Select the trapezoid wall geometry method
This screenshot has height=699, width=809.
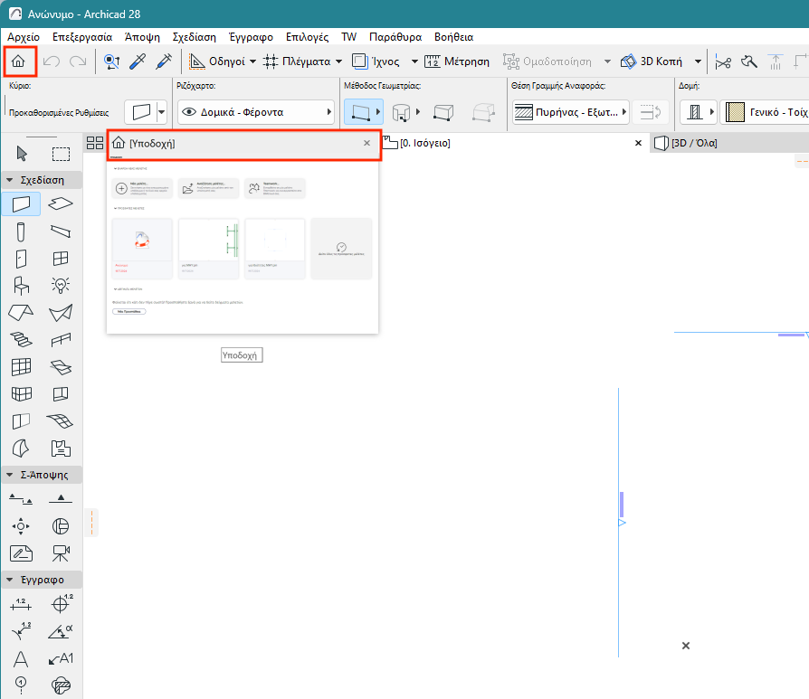pyautogui.click(x=443, y=112)
